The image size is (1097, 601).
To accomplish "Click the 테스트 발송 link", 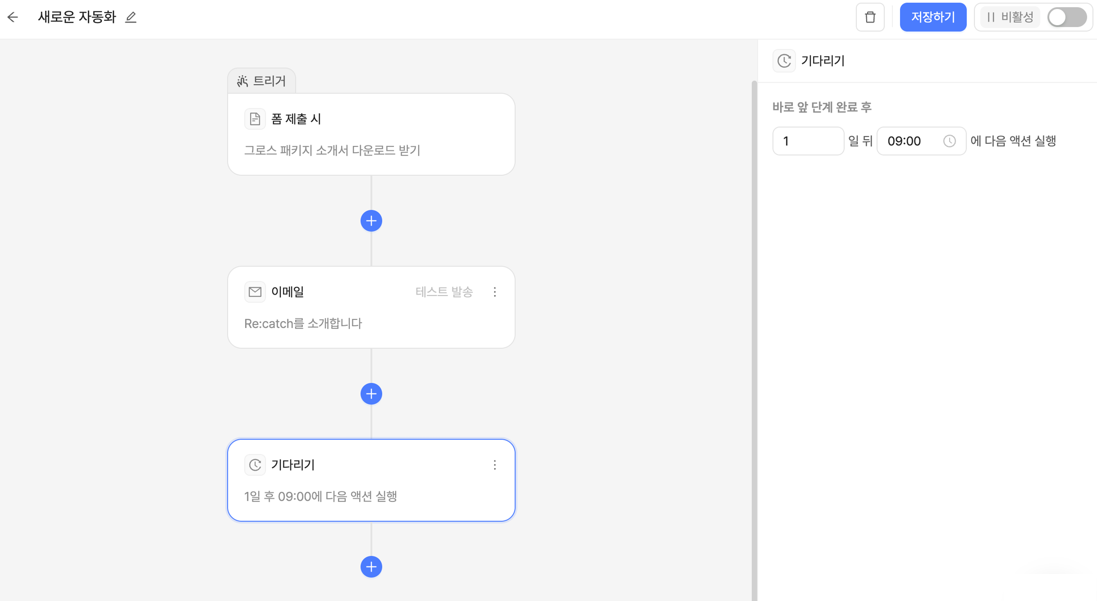I will (444, 292).
